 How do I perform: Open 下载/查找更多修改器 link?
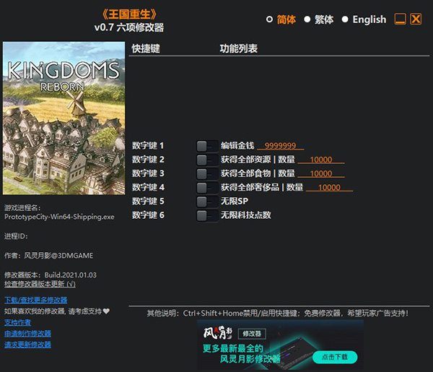pos(35,300)
